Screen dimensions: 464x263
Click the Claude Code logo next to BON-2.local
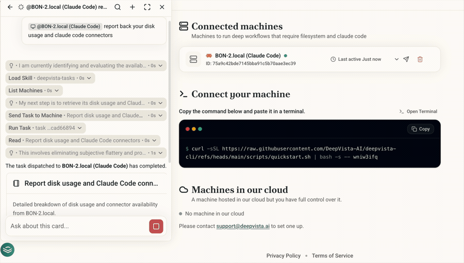tap(209, 56)
